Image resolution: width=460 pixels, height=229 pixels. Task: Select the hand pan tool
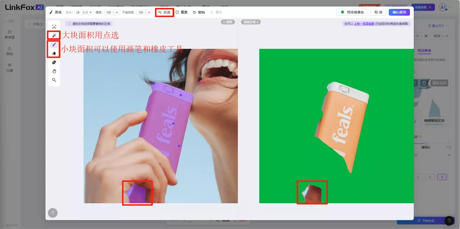click(x=54, y=71)
